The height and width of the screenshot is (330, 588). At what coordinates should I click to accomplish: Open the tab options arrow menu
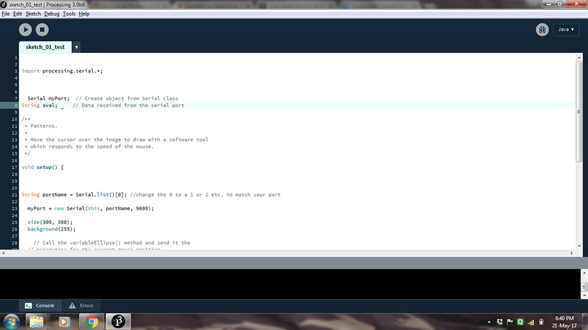coord(76,47)
